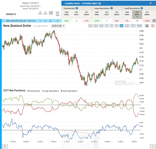The image size is (156, 149).
Task: Click chart icon beside New Zealand Dollar row
Action: point(4,21)
